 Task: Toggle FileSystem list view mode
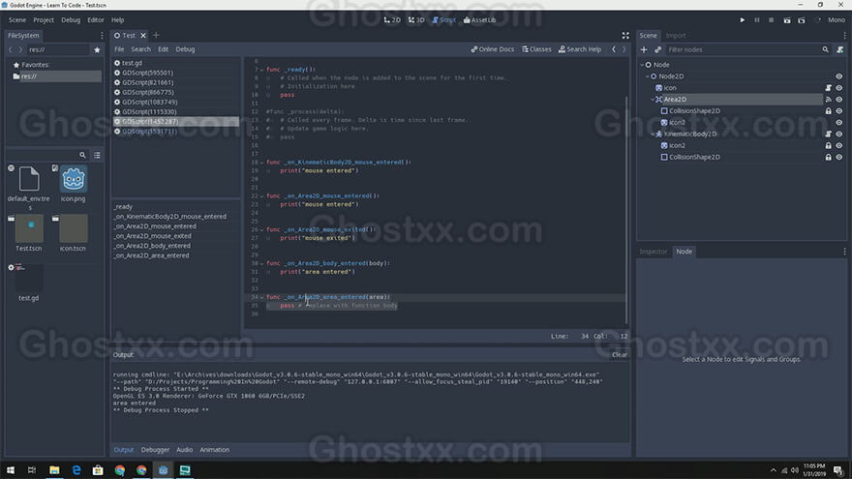97,156
